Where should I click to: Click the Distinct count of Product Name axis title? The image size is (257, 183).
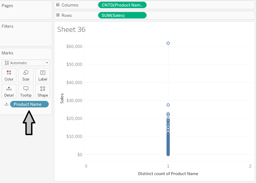(x=168, y=174)
